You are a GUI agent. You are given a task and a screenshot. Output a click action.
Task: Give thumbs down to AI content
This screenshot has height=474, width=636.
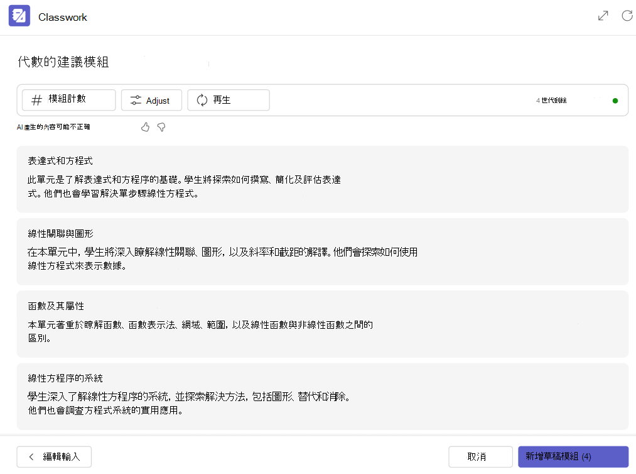pyautogui.click(x=161, y=127)
